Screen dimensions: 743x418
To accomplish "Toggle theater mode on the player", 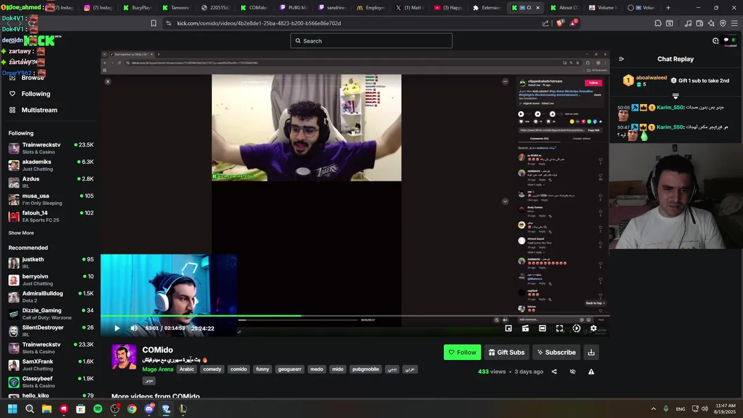I will [x=542, y=328].
